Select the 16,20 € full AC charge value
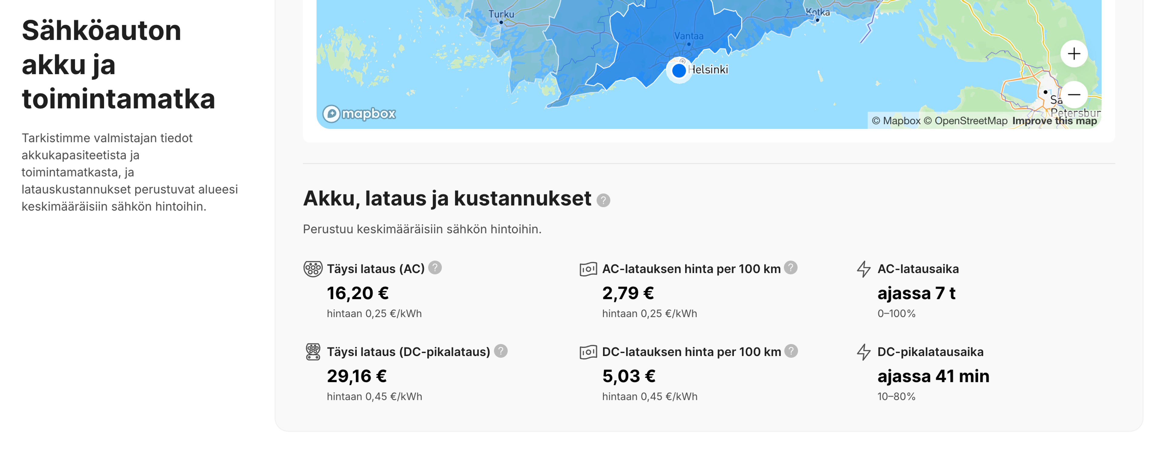The width and height of the screenshot is (1163, 449). point(358,293)
